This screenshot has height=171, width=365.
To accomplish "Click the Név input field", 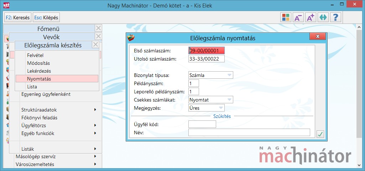I will point(249,132).
